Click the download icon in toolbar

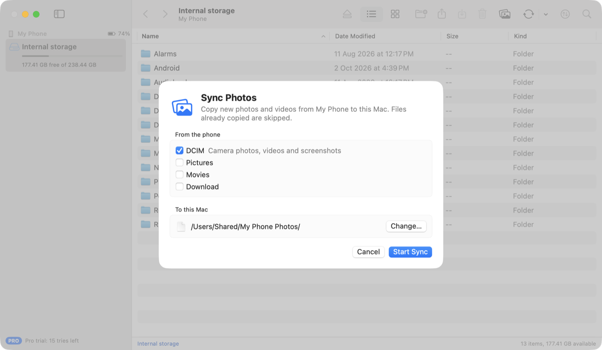[x=462, y=14]
